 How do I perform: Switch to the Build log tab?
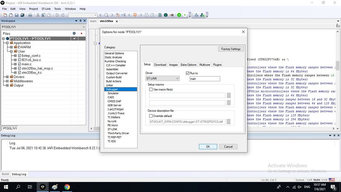(x=5, y=174)
